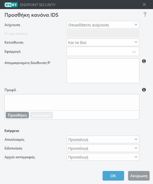Click info icon beside Προφίλ section
Screen dimensions: 153x184
(x=144, y=90)
